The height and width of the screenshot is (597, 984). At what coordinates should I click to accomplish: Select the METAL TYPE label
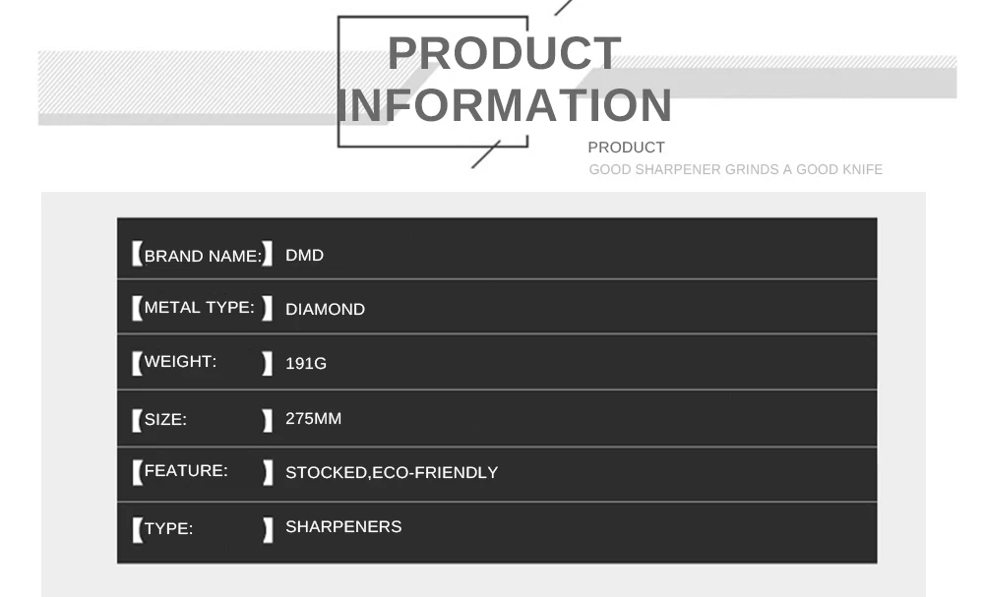pyautogui.click(x=199, y=307)
